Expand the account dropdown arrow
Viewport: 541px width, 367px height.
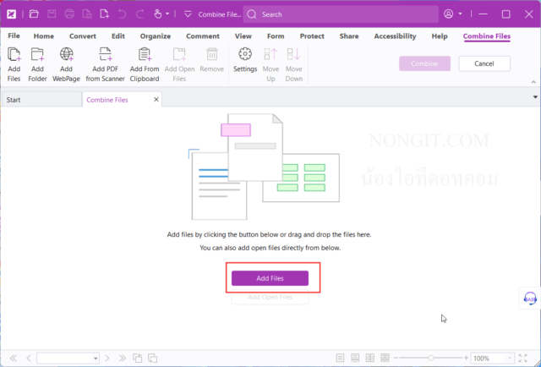coord(460,14)
